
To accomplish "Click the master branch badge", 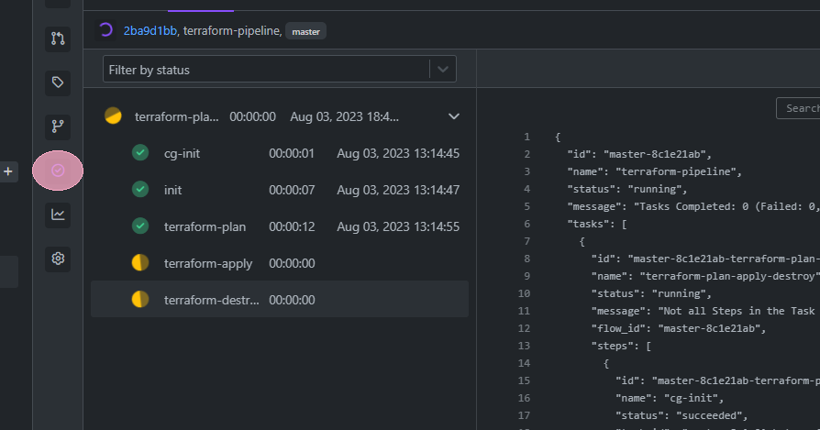I will tap(306, 31).
